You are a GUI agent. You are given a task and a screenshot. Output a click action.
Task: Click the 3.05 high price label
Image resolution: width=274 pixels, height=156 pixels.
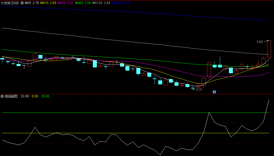click(x=260, y=42)
